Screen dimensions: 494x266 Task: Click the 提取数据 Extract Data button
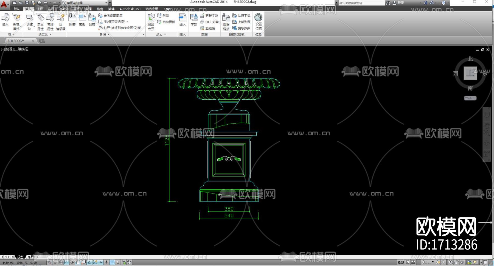[242, 28]
